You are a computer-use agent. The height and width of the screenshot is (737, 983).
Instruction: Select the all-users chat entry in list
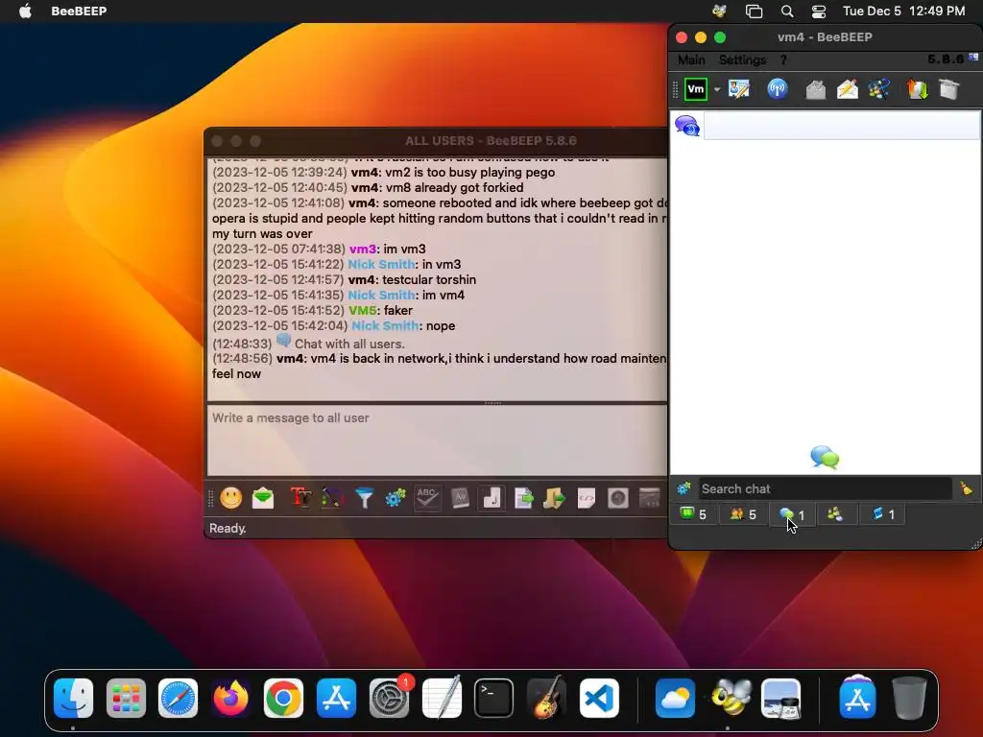(x=827, y=126)
